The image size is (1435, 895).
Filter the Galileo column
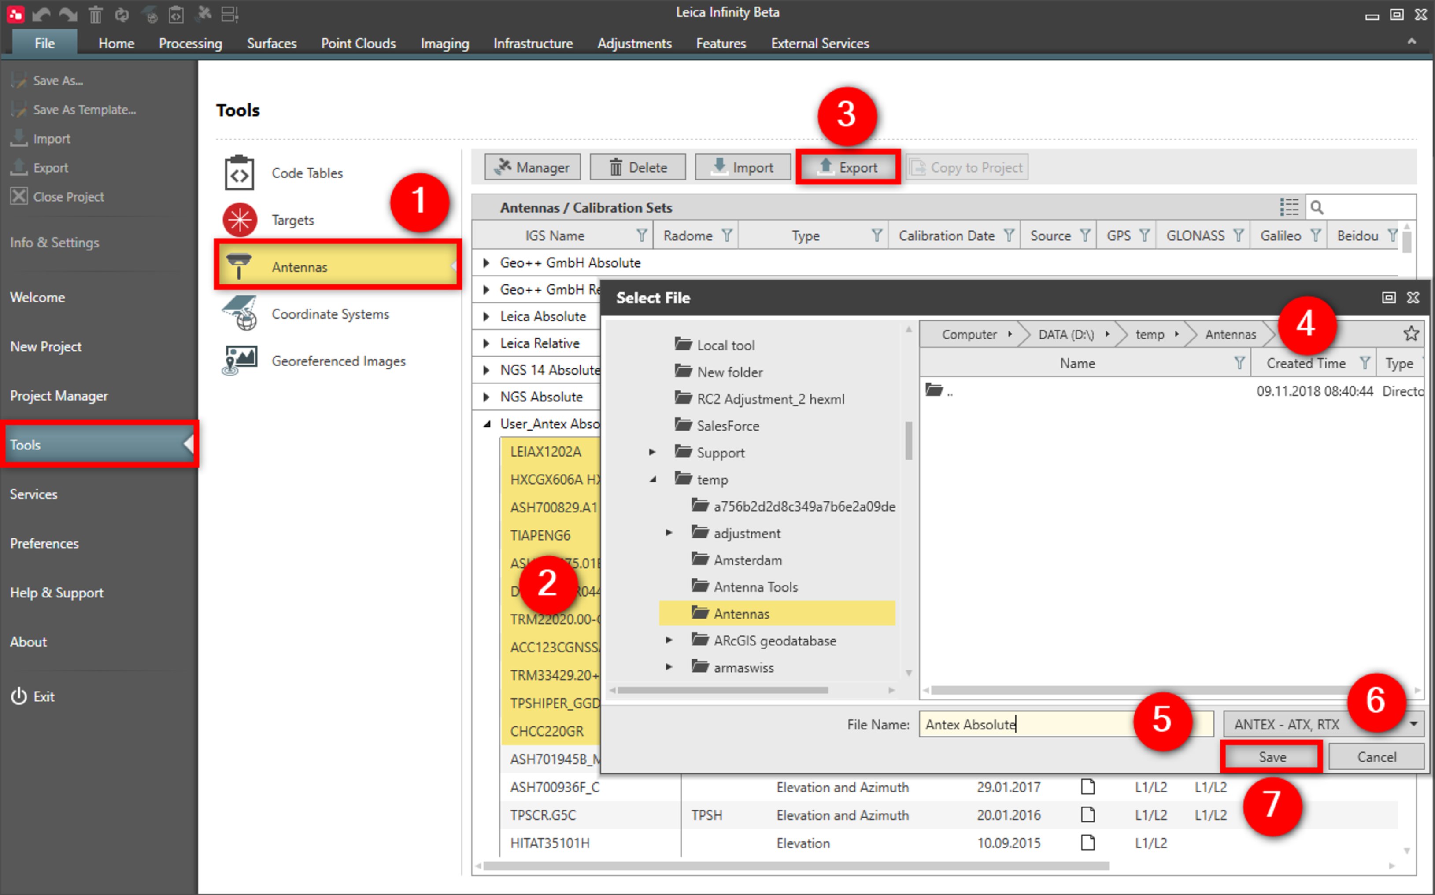point(1315,236)
